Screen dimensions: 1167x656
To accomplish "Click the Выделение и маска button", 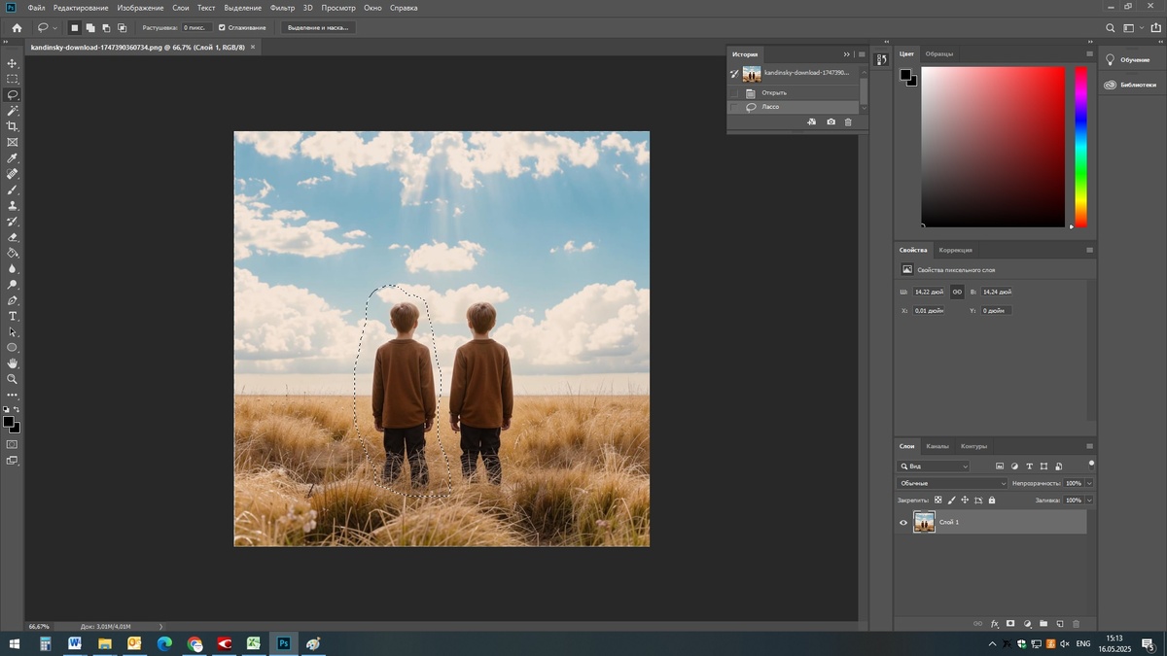I will (318, 27).
